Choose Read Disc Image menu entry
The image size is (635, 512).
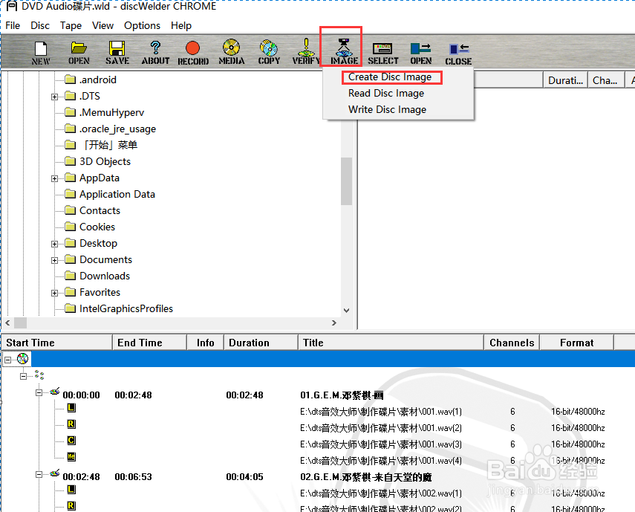click(x=386, y=93)
